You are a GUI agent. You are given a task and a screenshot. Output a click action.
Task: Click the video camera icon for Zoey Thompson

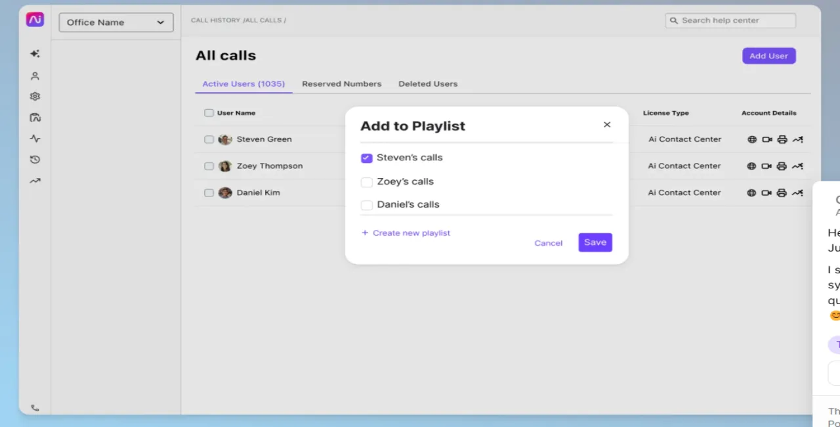tap(766, 166)
